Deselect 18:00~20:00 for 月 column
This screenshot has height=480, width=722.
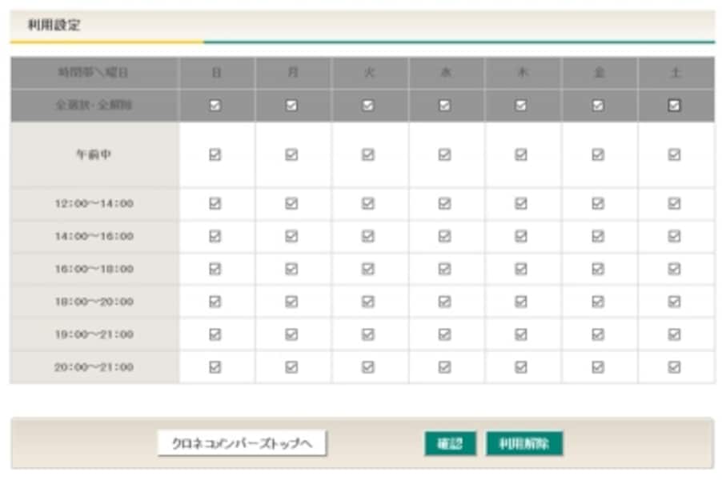[x=291, y=302]
